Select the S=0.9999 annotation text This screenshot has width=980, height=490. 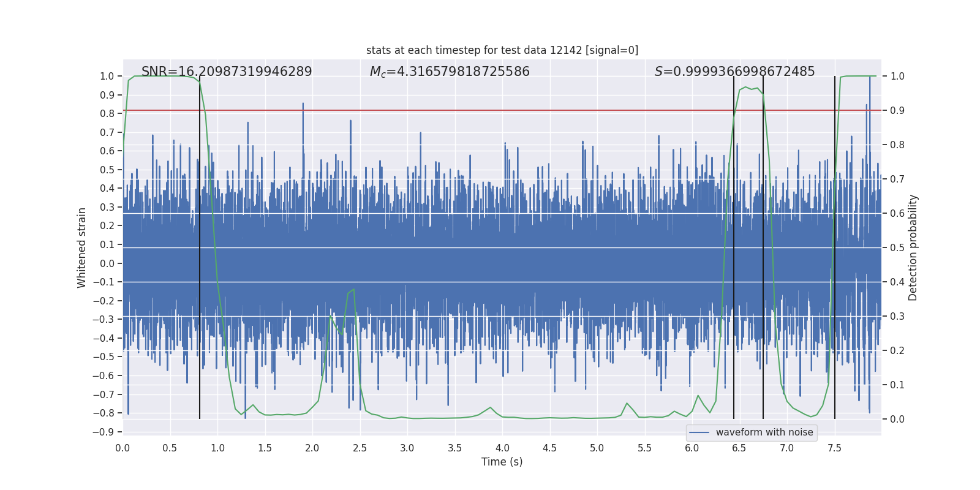[x=734, y=72]
